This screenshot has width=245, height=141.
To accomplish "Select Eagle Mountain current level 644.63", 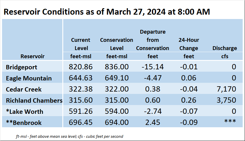I will [x=81, y=78].
